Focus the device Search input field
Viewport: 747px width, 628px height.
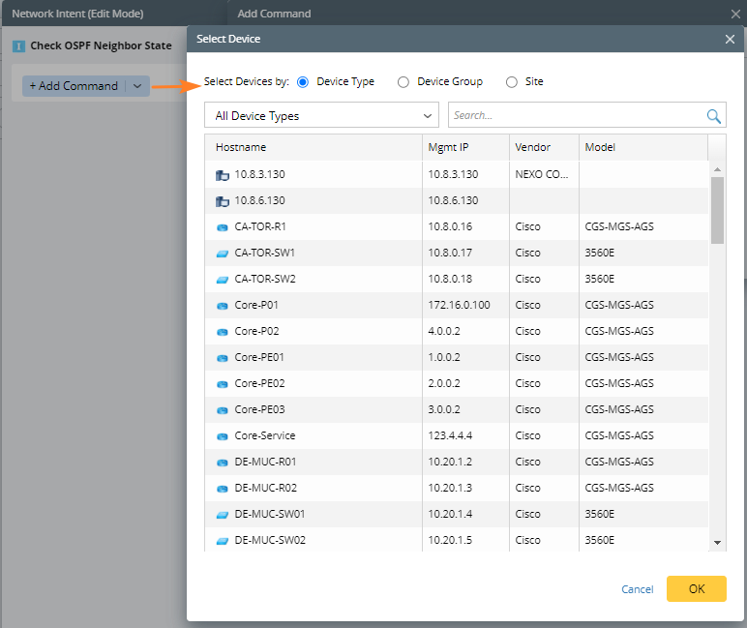pos(577,116)
